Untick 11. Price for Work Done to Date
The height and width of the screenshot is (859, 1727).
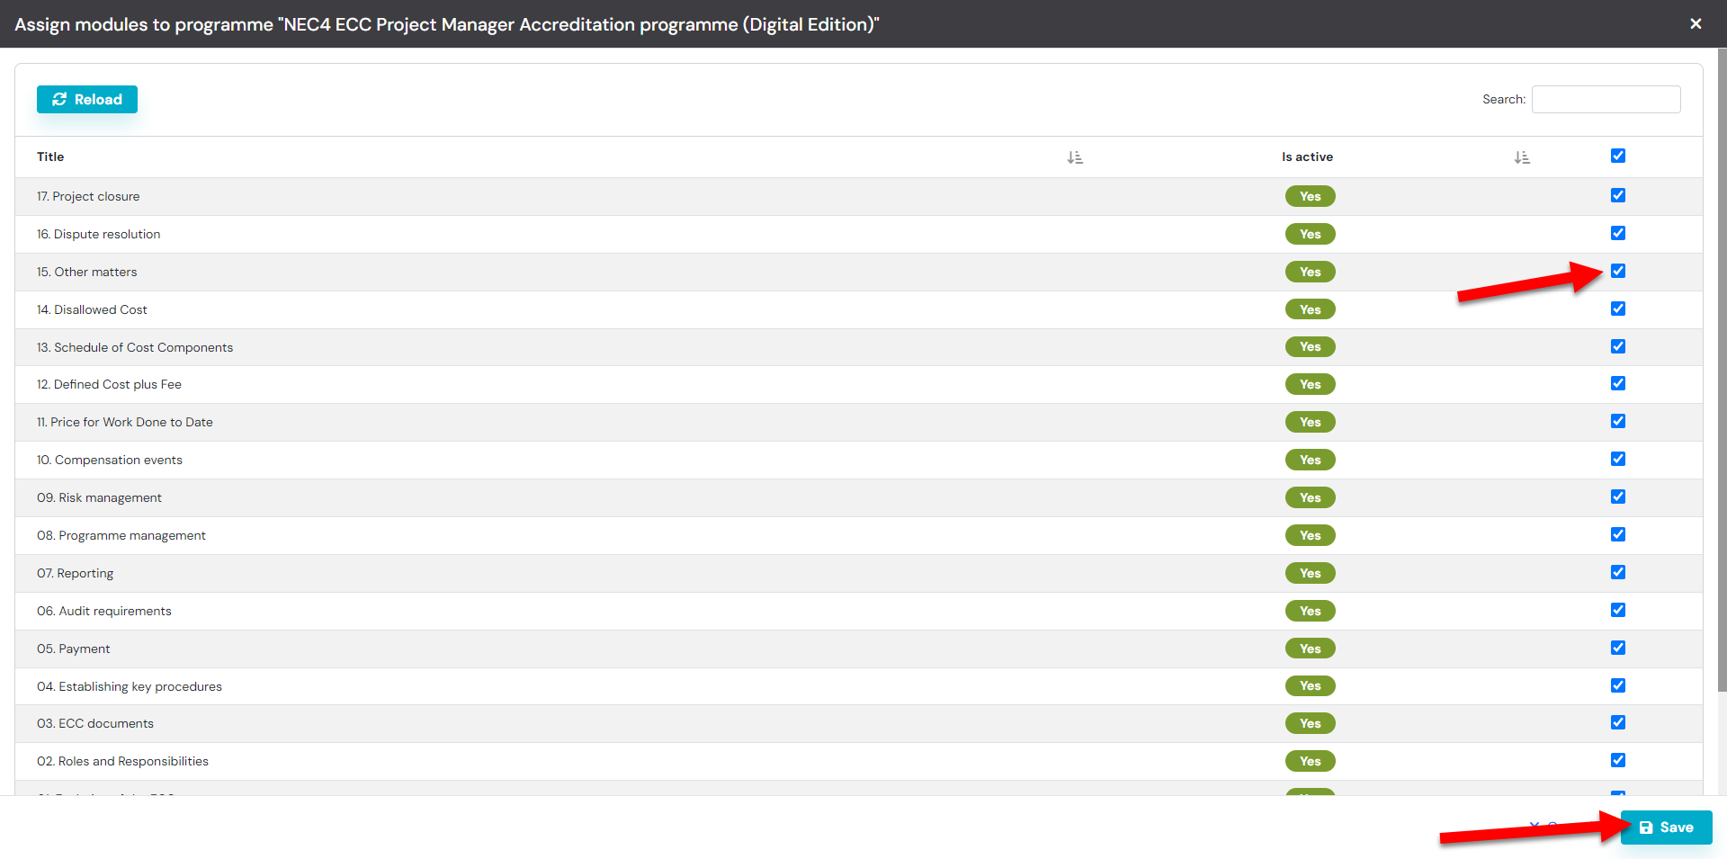coord(1618,421)
